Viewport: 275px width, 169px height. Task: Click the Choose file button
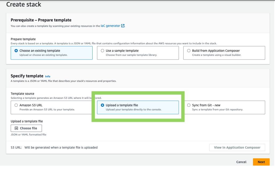click(26, 128)
